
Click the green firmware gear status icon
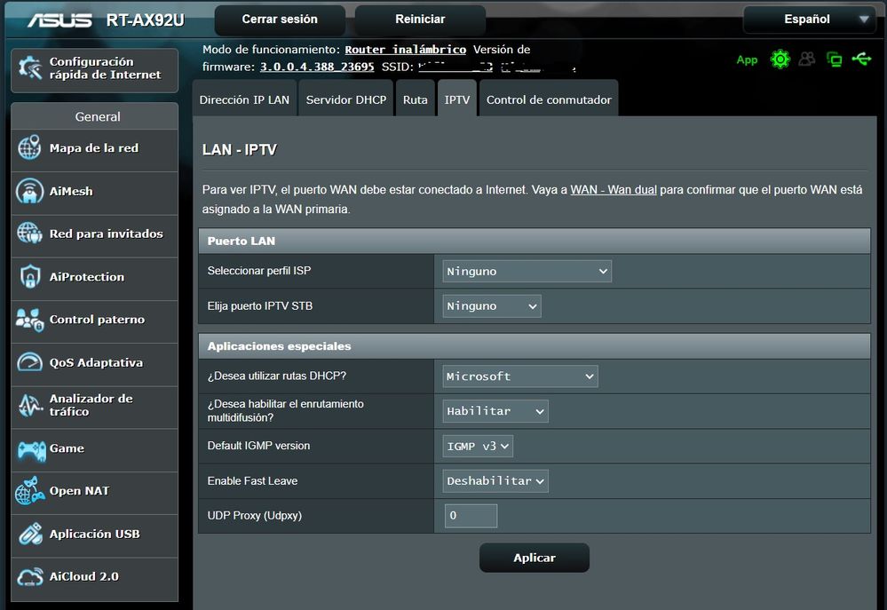pyautogui.click(x=780, y=59)
